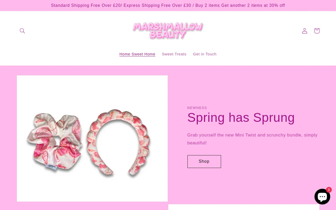Screen dimensions: 336x210
Task: Open the search magnifier icon
Action: (22, 31)
